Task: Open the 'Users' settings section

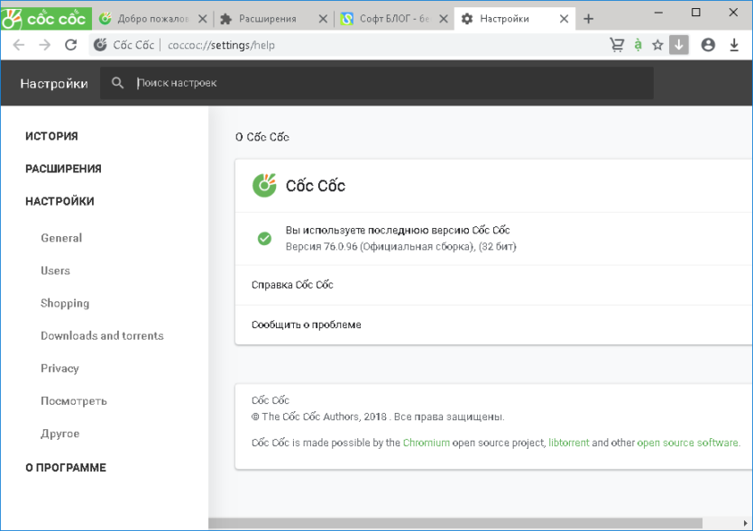Action: (55, 270)
